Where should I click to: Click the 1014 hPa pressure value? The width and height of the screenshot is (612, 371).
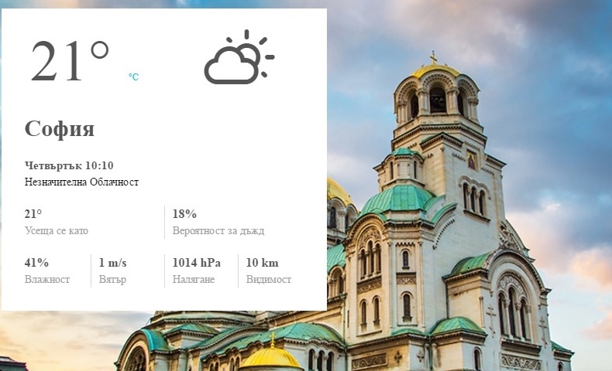(197, 263)
